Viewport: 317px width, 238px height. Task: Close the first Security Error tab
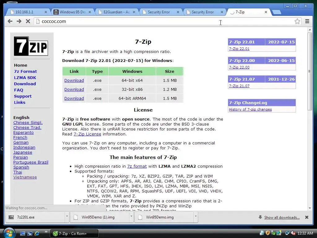tap(178, 12)
